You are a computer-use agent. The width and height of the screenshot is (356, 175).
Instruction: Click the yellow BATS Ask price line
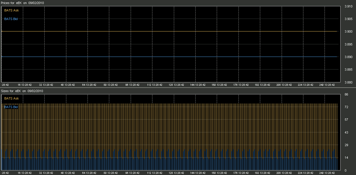[170, 31]
